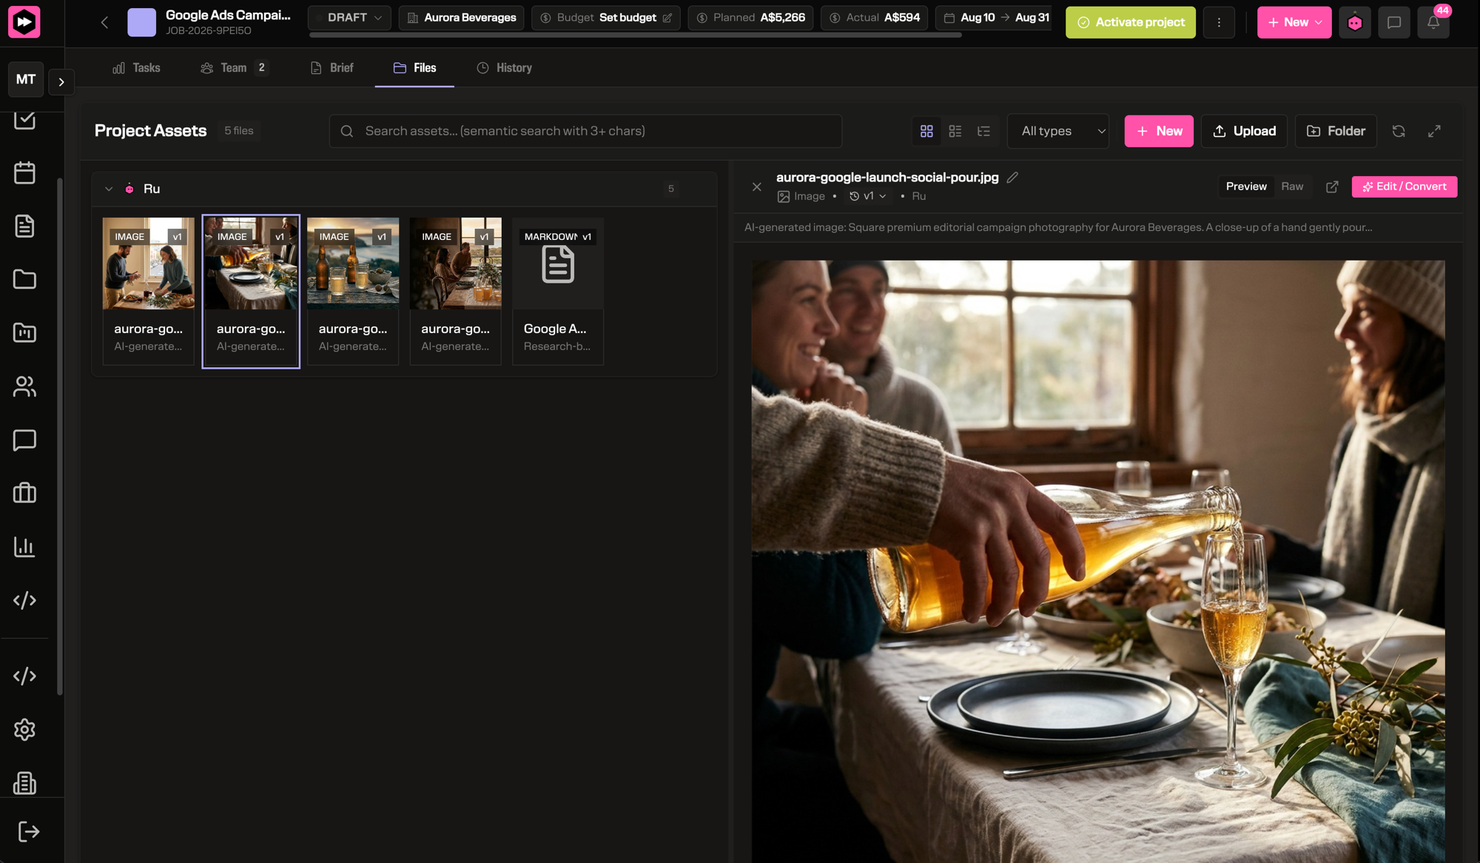Click the Activate project button
Viewport: 1480px width, 863px height.
(x=1131, y=22)
